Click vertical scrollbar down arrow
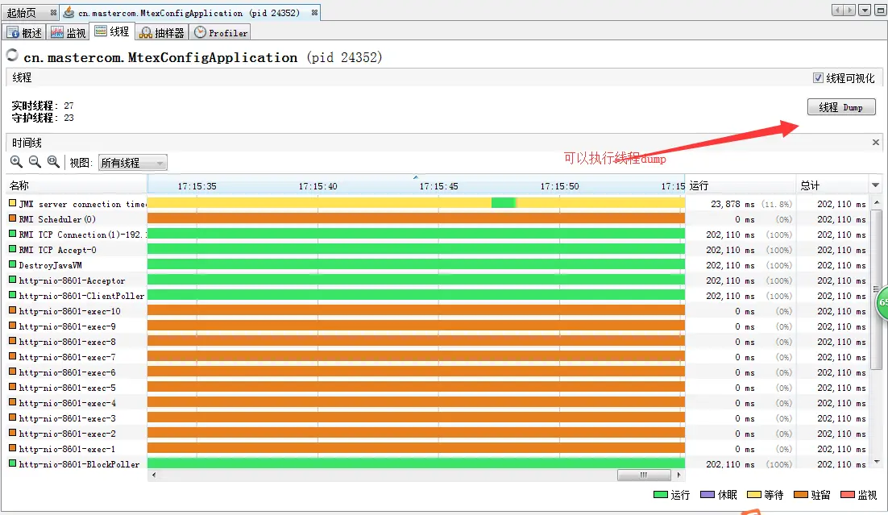Image resolution: width=888 pixels, height=515 pixels. [877, 462]
